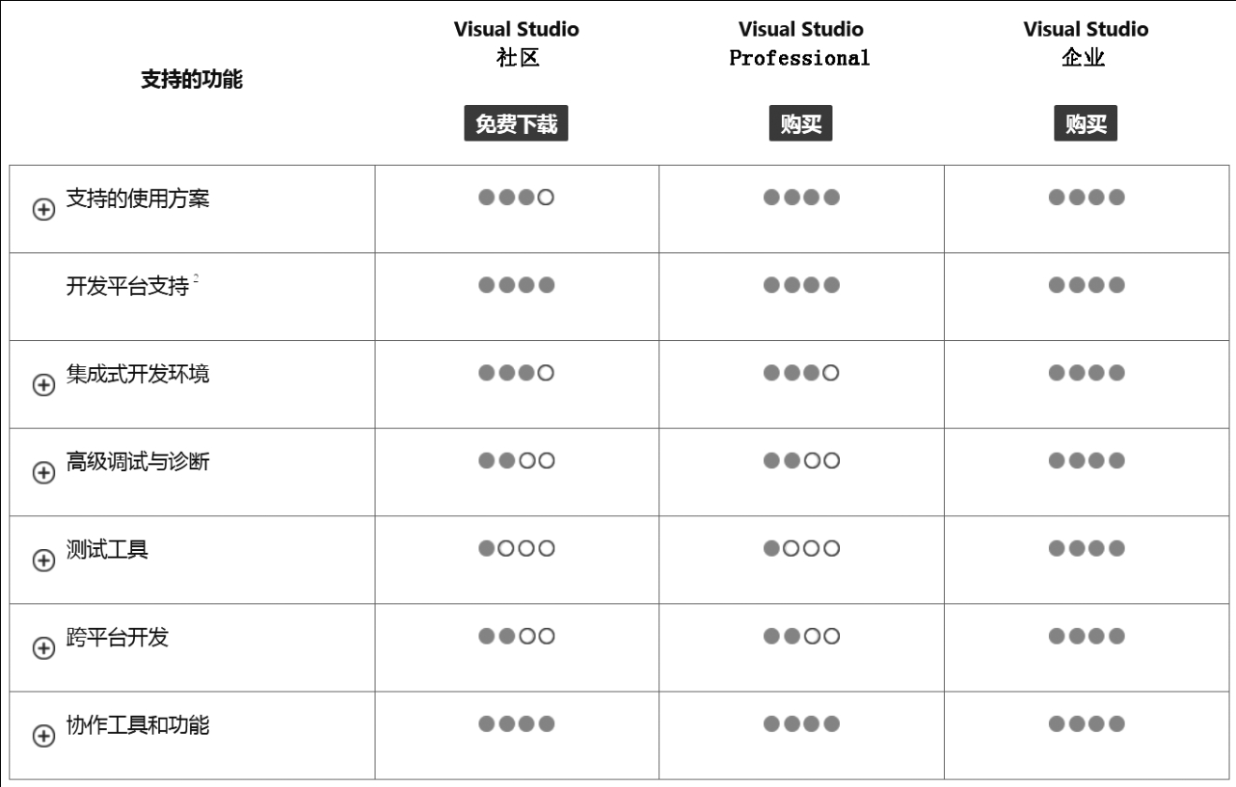Expand the 高级调试与诊断 row
The width and height of the screenshot is (1236, 787).
tap(43, 472)
